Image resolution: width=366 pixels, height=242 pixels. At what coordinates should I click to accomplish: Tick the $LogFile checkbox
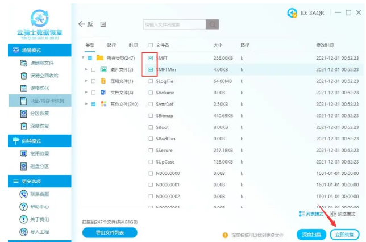coord(151,81)
